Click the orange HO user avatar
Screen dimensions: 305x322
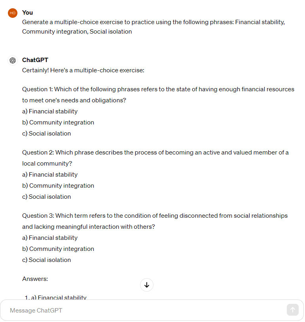(x=13, y=13)
